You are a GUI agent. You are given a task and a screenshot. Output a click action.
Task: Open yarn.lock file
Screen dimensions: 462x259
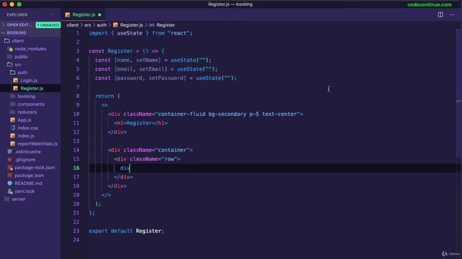click(25, 191)
